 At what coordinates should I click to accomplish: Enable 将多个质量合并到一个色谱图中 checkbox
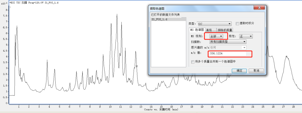pyautogui.click(x=193, y=62)
